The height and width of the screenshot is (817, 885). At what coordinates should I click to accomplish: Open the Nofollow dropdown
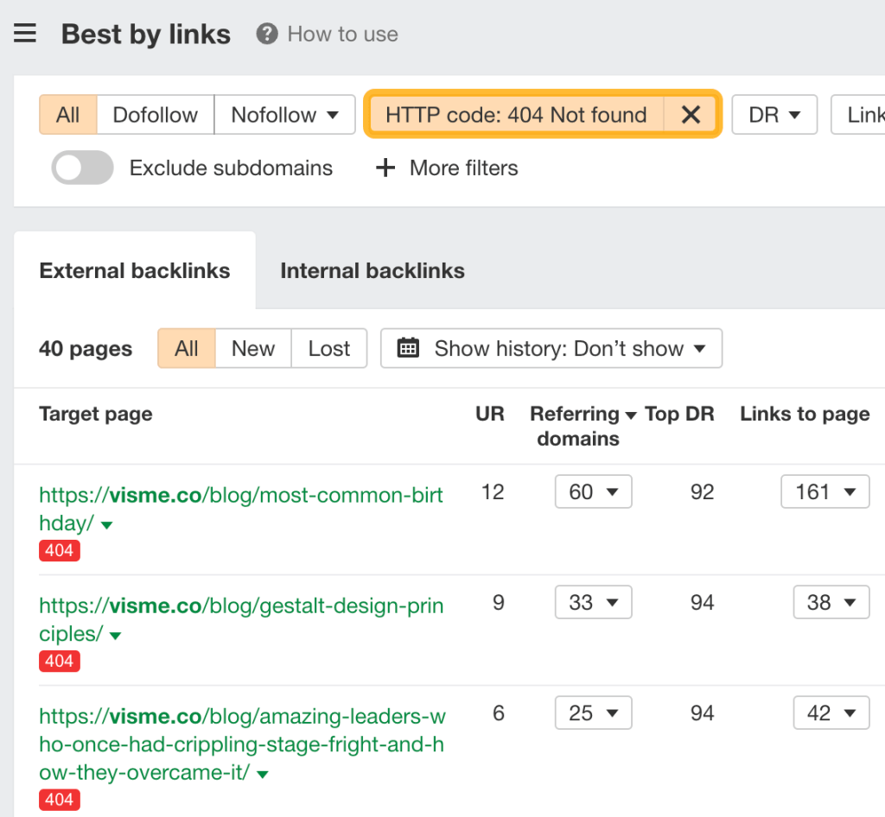tap(284, 114)
